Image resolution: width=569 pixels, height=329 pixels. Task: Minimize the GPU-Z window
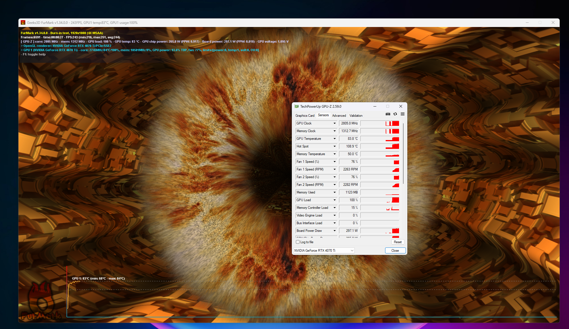[375, 107]
